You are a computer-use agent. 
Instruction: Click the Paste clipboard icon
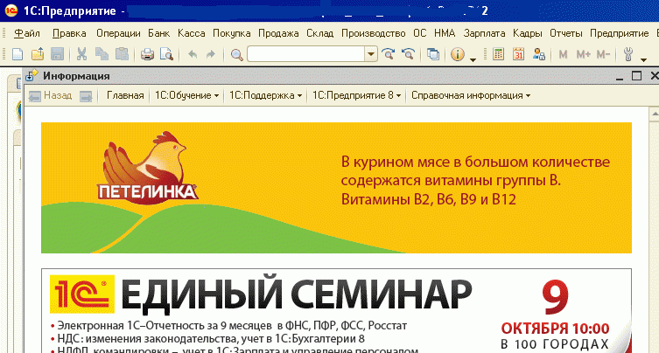[122, 54]
